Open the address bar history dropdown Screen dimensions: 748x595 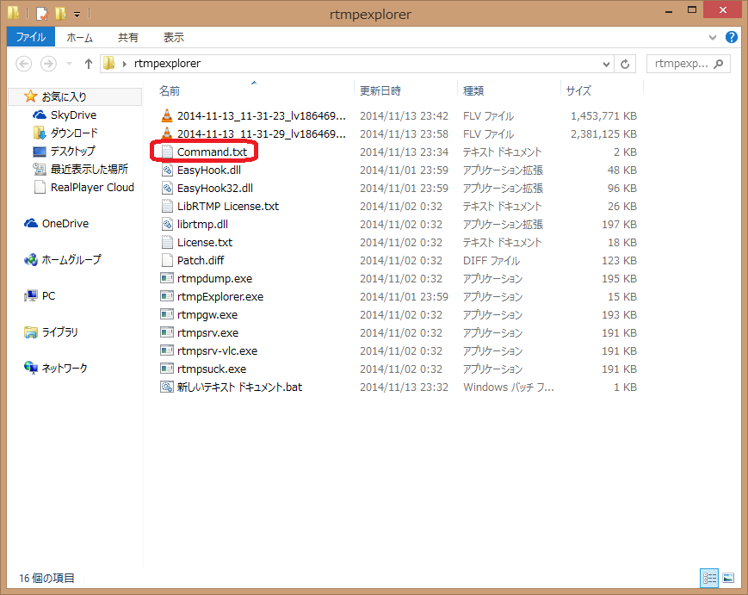click(606, 64)
